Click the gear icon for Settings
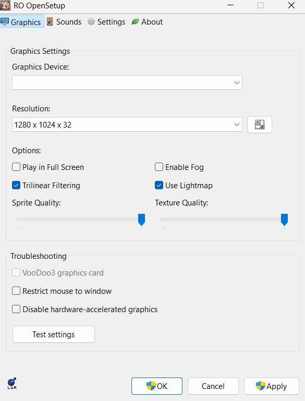 (x=91, y=22)
